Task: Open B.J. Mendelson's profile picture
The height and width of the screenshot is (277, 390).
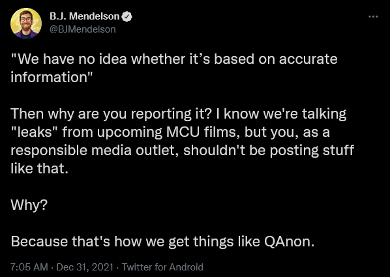Action: (x=26, y=23)
